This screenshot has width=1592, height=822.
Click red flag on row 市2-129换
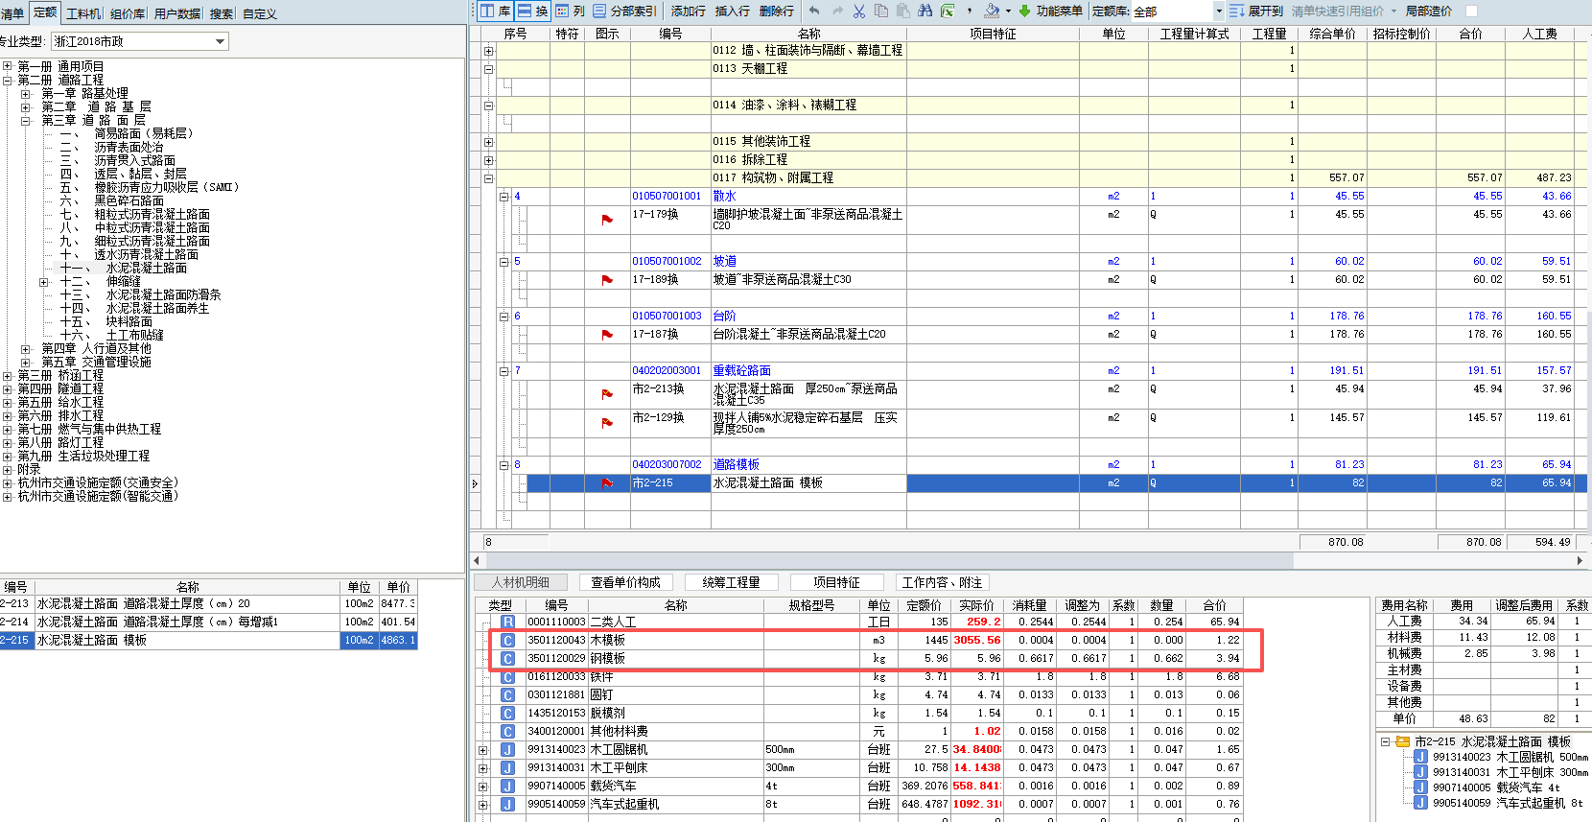(x=607, y=423)
